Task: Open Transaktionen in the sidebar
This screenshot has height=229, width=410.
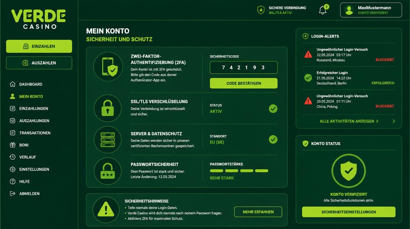Action: [x=30, y=133]
